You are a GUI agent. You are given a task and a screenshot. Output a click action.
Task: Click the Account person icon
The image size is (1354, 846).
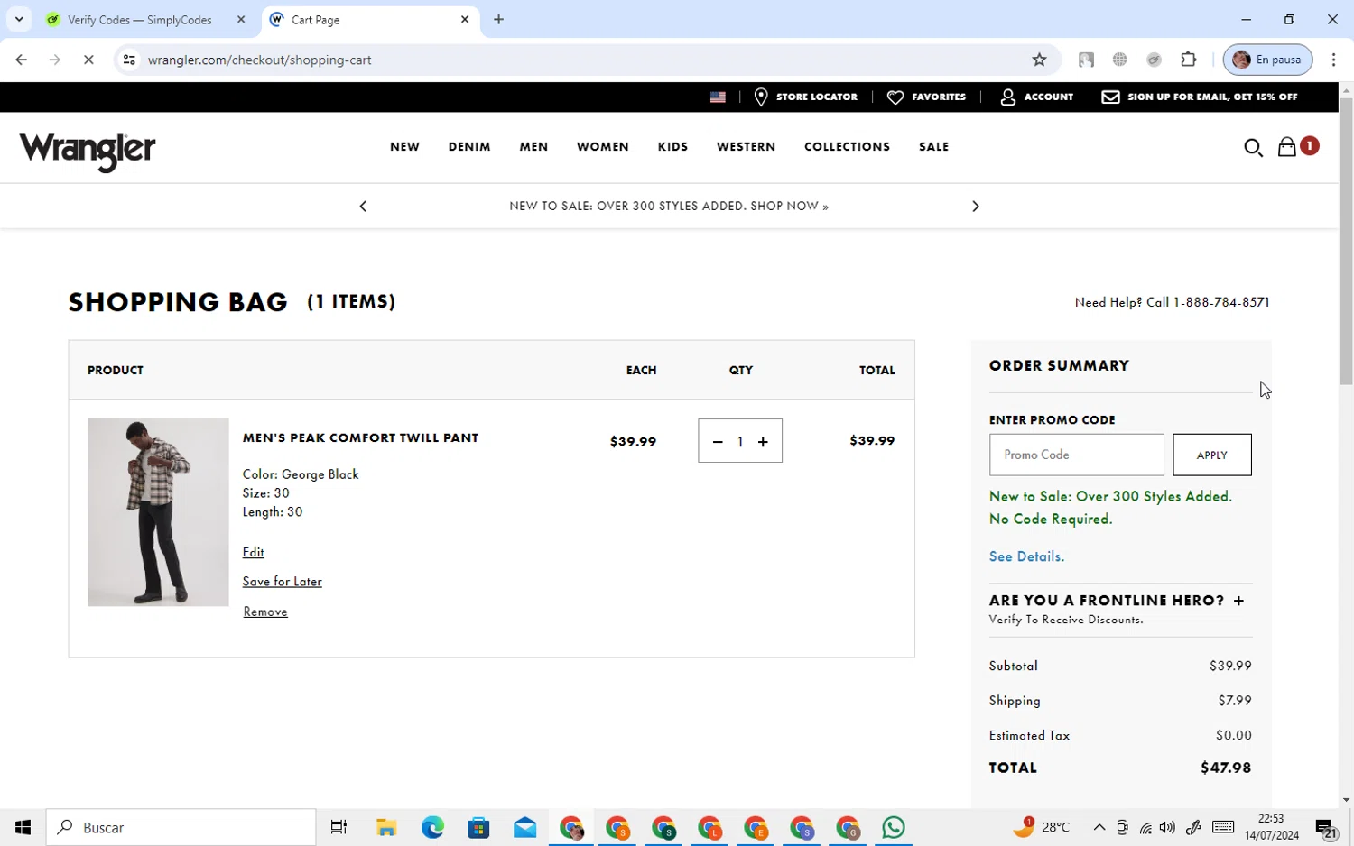pyautogui.click(x=1008, y=97)
